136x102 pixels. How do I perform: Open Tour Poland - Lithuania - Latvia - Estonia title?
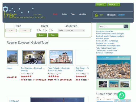(59, 69)
